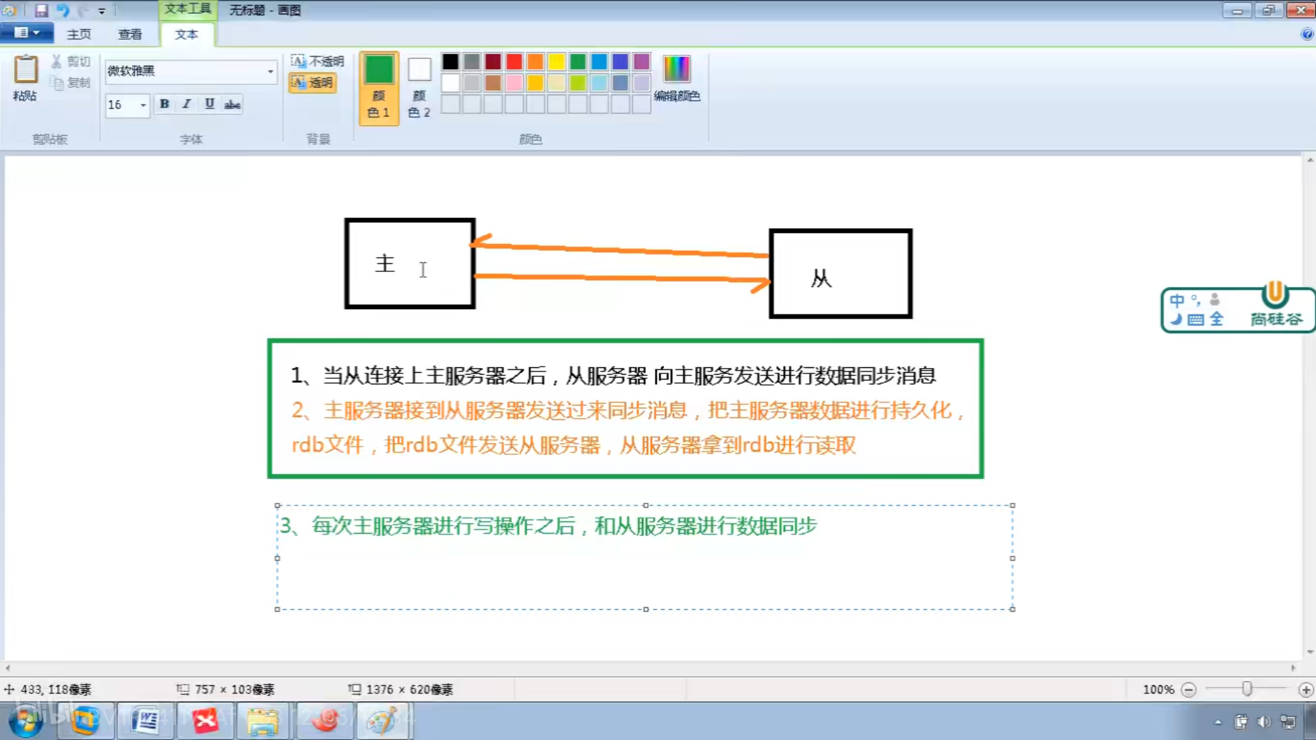Switch to the 主页 Home tab
The image size is (1316, 740).
click(79, 34)
